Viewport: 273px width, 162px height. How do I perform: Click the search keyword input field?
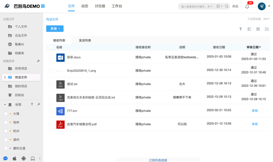[x=197, y=6]
